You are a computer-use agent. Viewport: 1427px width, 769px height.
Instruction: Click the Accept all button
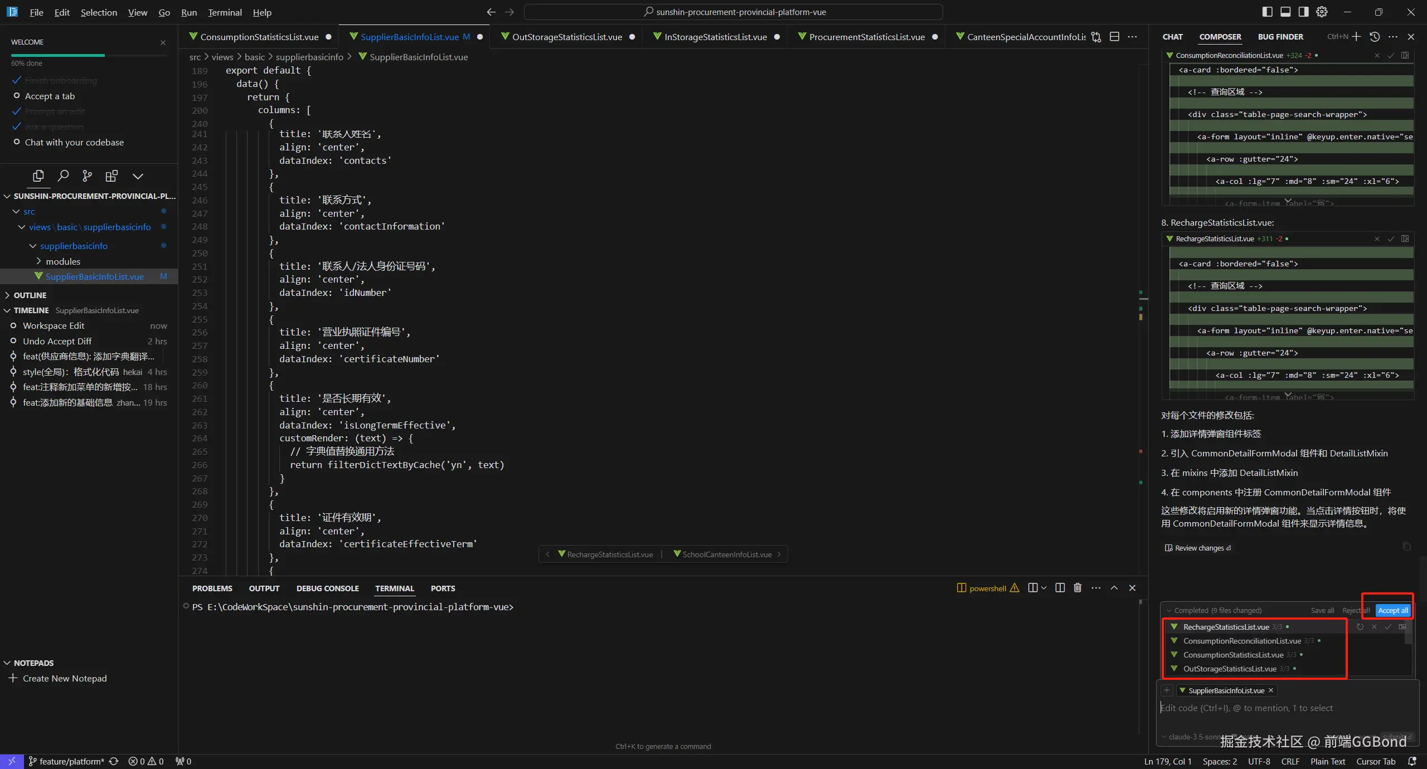1392,611
